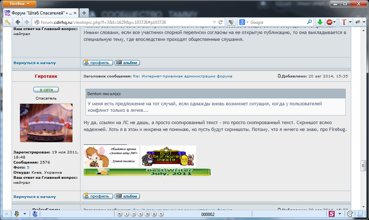Select the Форум "Штаб Спасателей" tab
Image resolution: width=369 pixels, height=220 pixels.
(x=41, y=13)
